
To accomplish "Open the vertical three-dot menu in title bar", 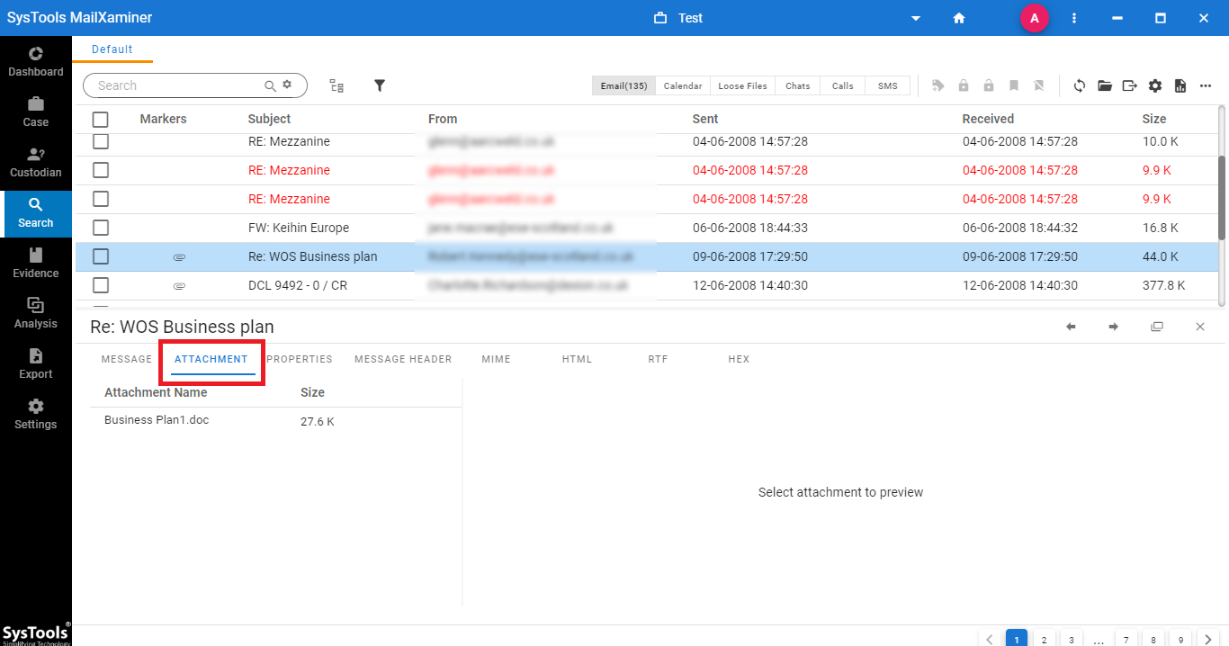I will pos(1074,18).
